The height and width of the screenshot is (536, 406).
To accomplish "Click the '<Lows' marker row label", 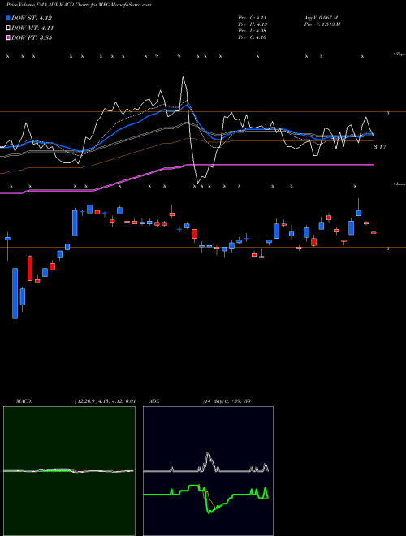I will tap(400, 184).
